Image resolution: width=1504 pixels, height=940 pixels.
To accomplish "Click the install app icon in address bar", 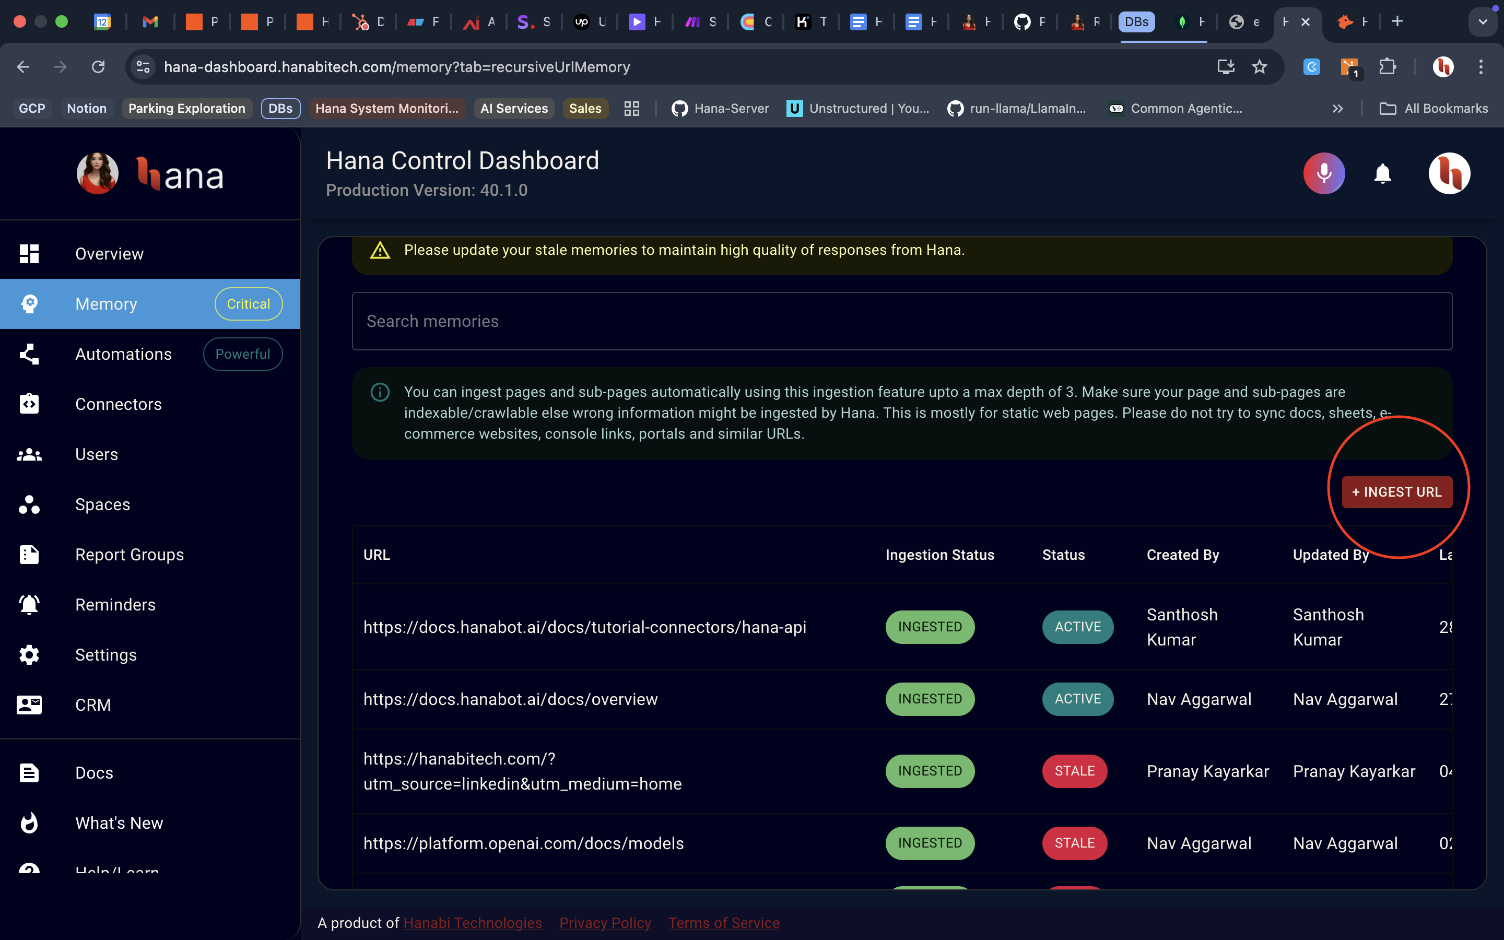I will 1226,66.
